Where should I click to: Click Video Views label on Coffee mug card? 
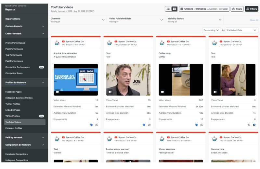(164, 100)
